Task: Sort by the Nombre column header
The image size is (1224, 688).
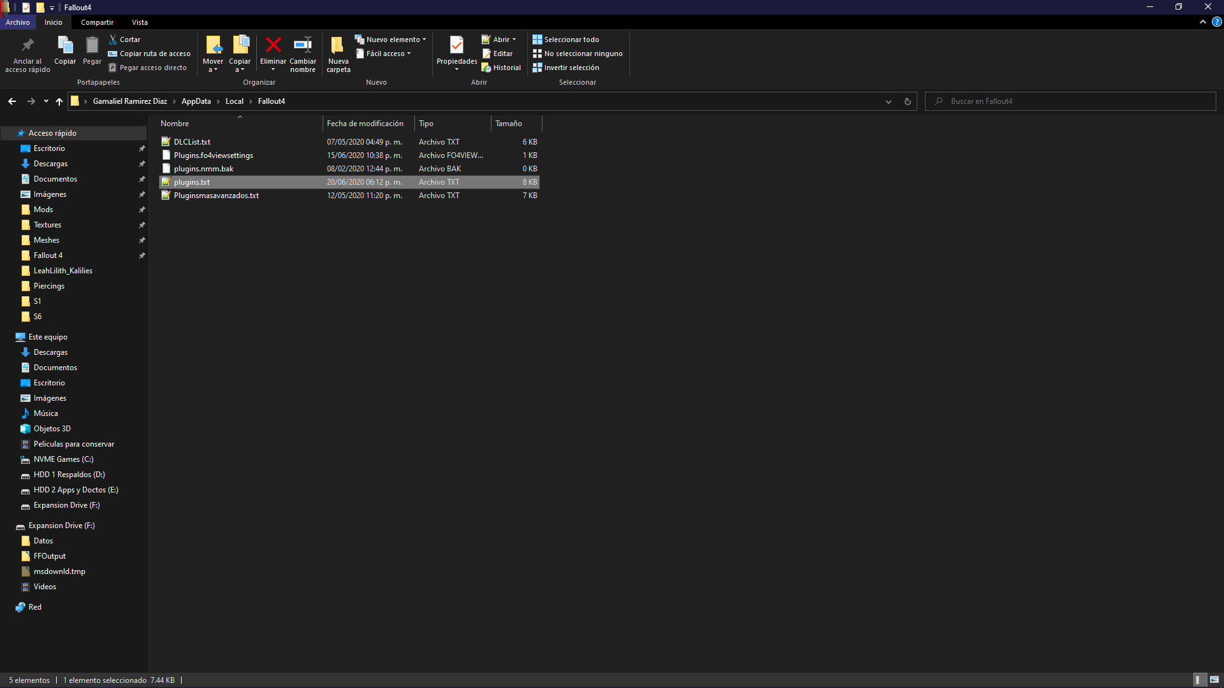Action: 240,124
